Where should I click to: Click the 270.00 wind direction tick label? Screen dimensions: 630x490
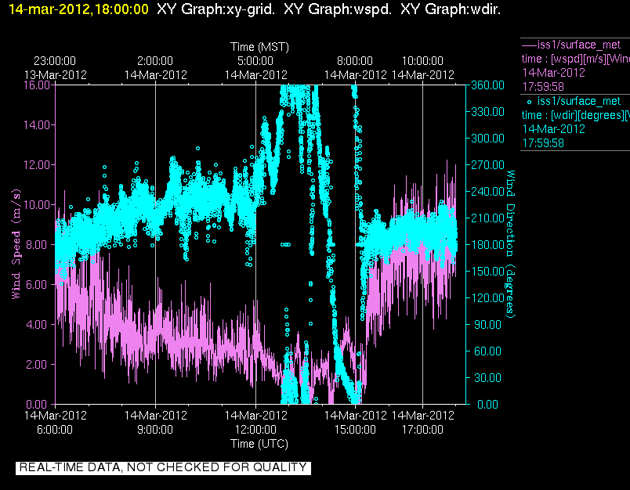[x=487, y=165]
